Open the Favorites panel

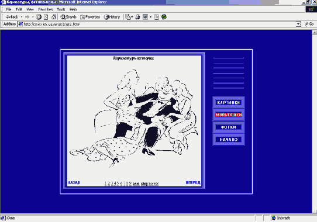pyautogui.click(x=90, y=17)
